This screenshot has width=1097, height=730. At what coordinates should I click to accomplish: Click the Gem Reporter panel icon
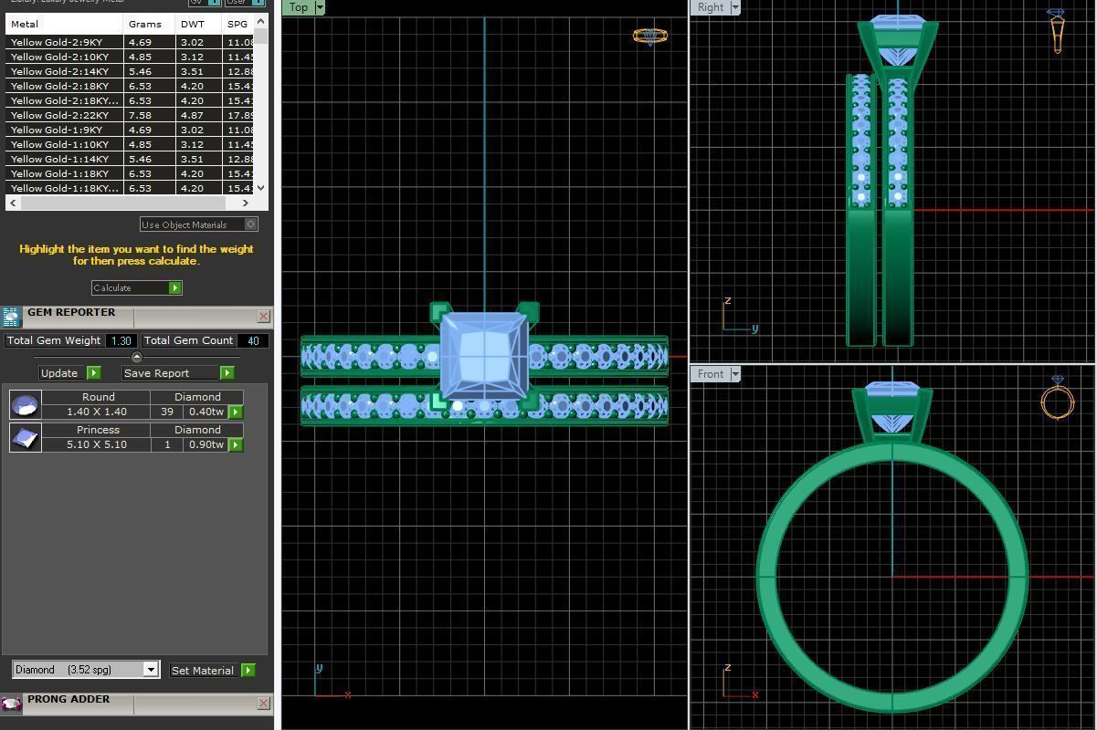(x=11, y=317)
